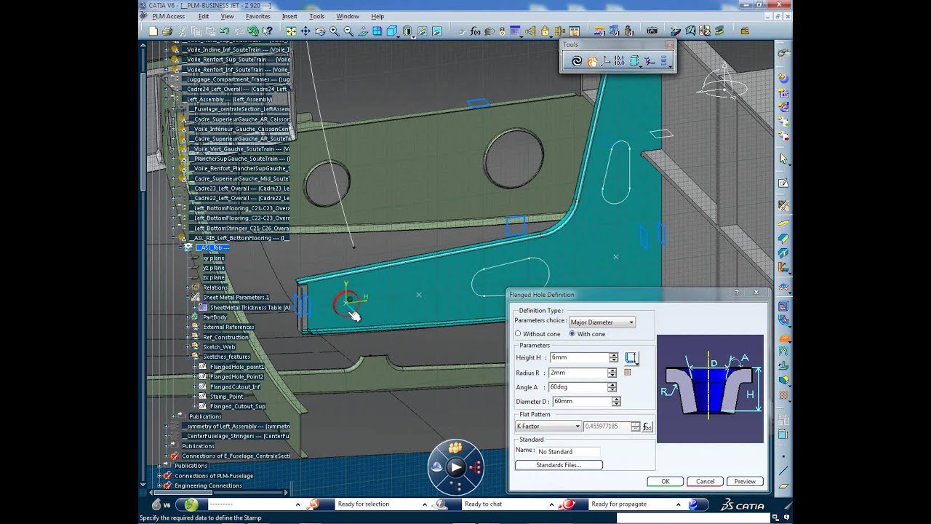Click the f(x) Formula icon in the toolbar
This screenshot has width=931, height=524.
476,31
